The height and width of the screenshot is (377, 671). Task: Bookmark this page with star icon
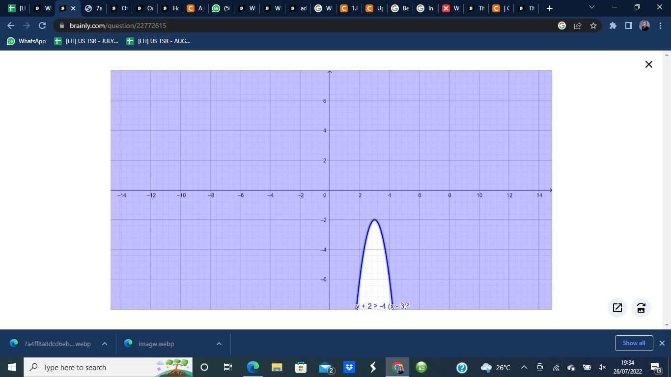pyautogui.click(x=593, y=26)
